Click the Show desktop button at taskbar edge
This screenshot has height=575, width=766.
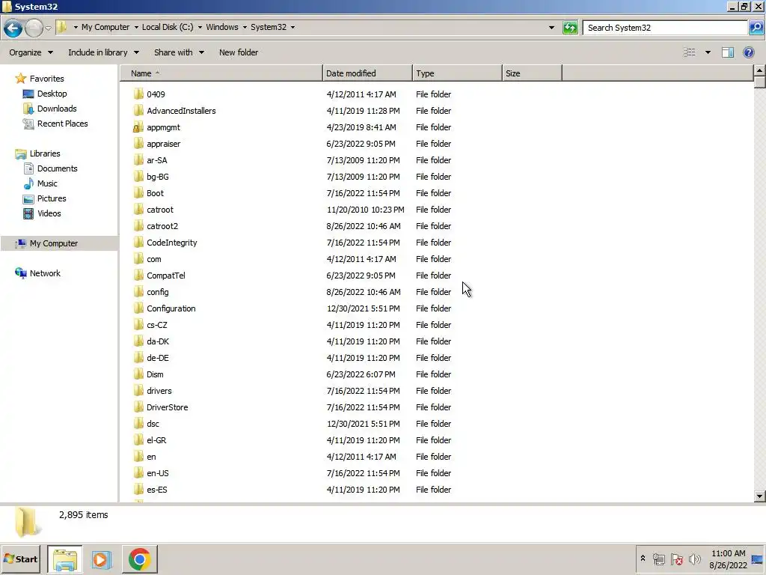[x=758, y=559]
